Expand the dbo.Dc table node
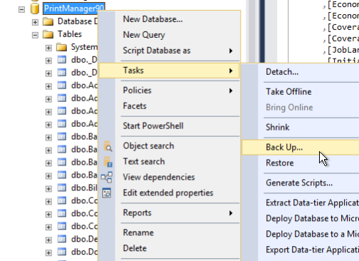The width and height of the screenshot is (359, 261). tap(48, 252)
